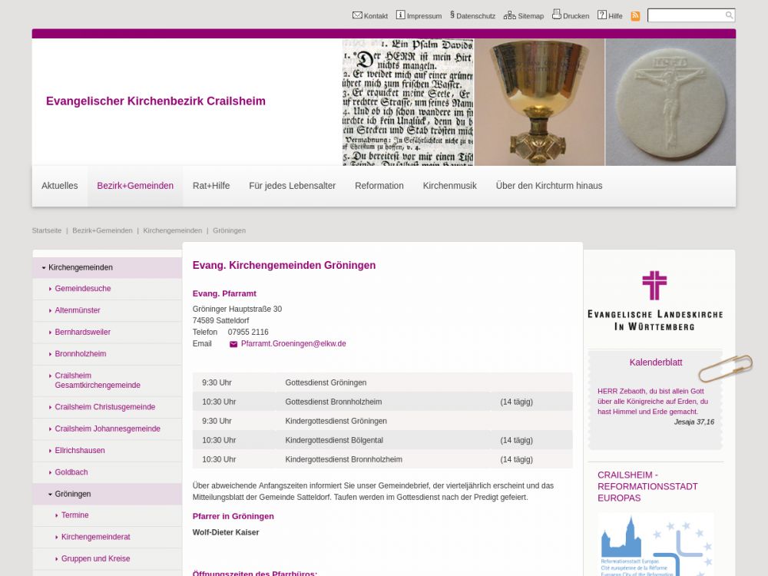Click the Evangelische Landeskirche Württemberg logo
768x576 pixels.
[654, 300]
